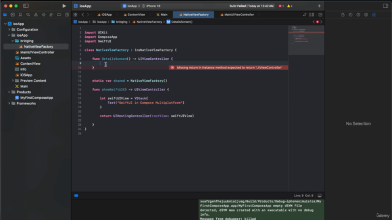Open the Find navigator magnifier icon
Image resolution: width=392 pixels, height=220 pixels.
coord(28,15)
